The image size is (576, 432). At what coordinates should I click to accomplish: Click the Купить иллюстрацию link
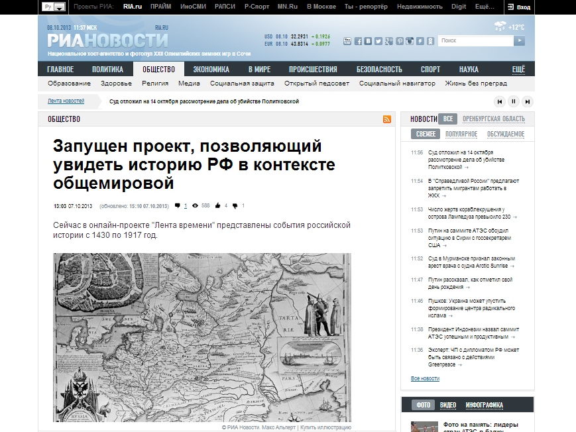[x=326, y=427]
